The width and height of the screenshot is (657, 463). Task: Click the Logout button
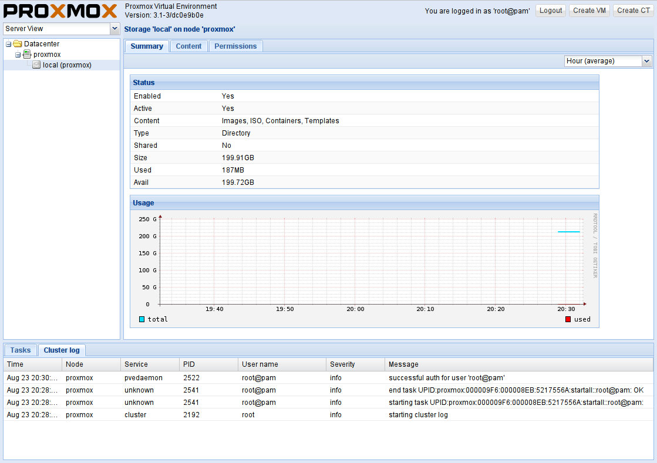coord(551,11)
